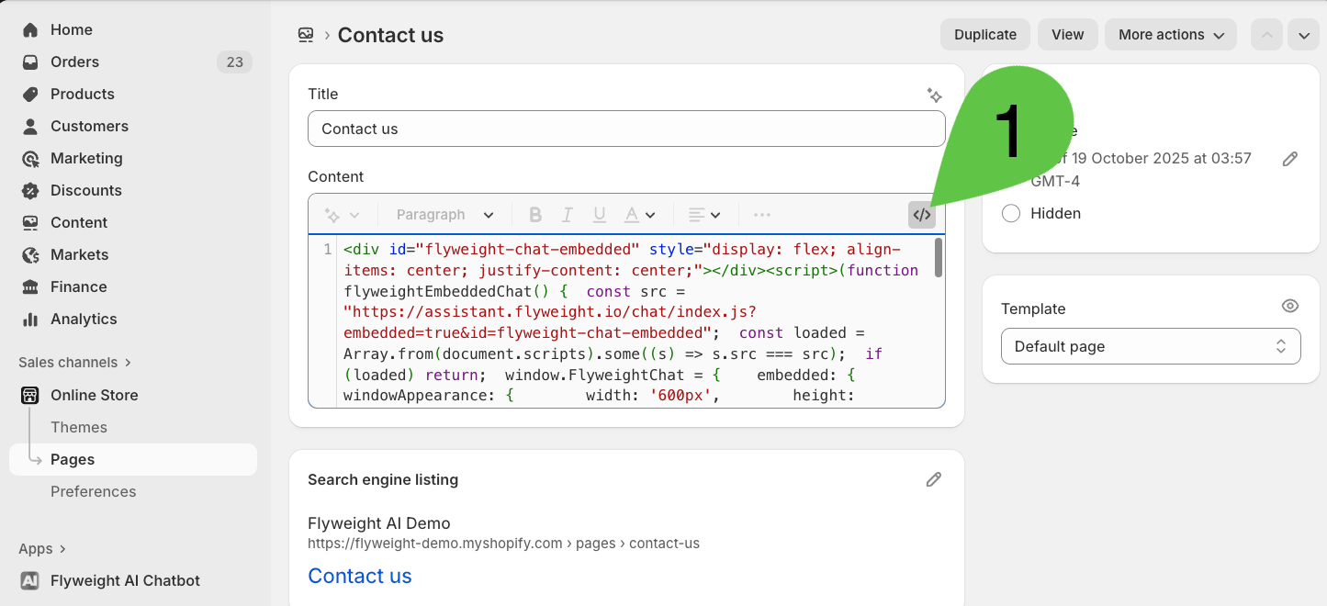Viewport: 1327px width, 606px height.
Task: Open the text color picker
Action: click(x=640, y=215)
